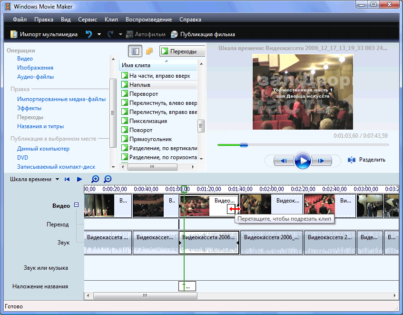403x315 pixels.
Task: Click the Разделить split clip button
Action: (x=366, y=160)
